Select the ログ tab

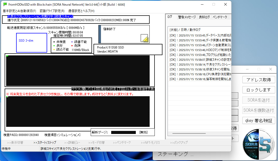(x=170, y=17)
